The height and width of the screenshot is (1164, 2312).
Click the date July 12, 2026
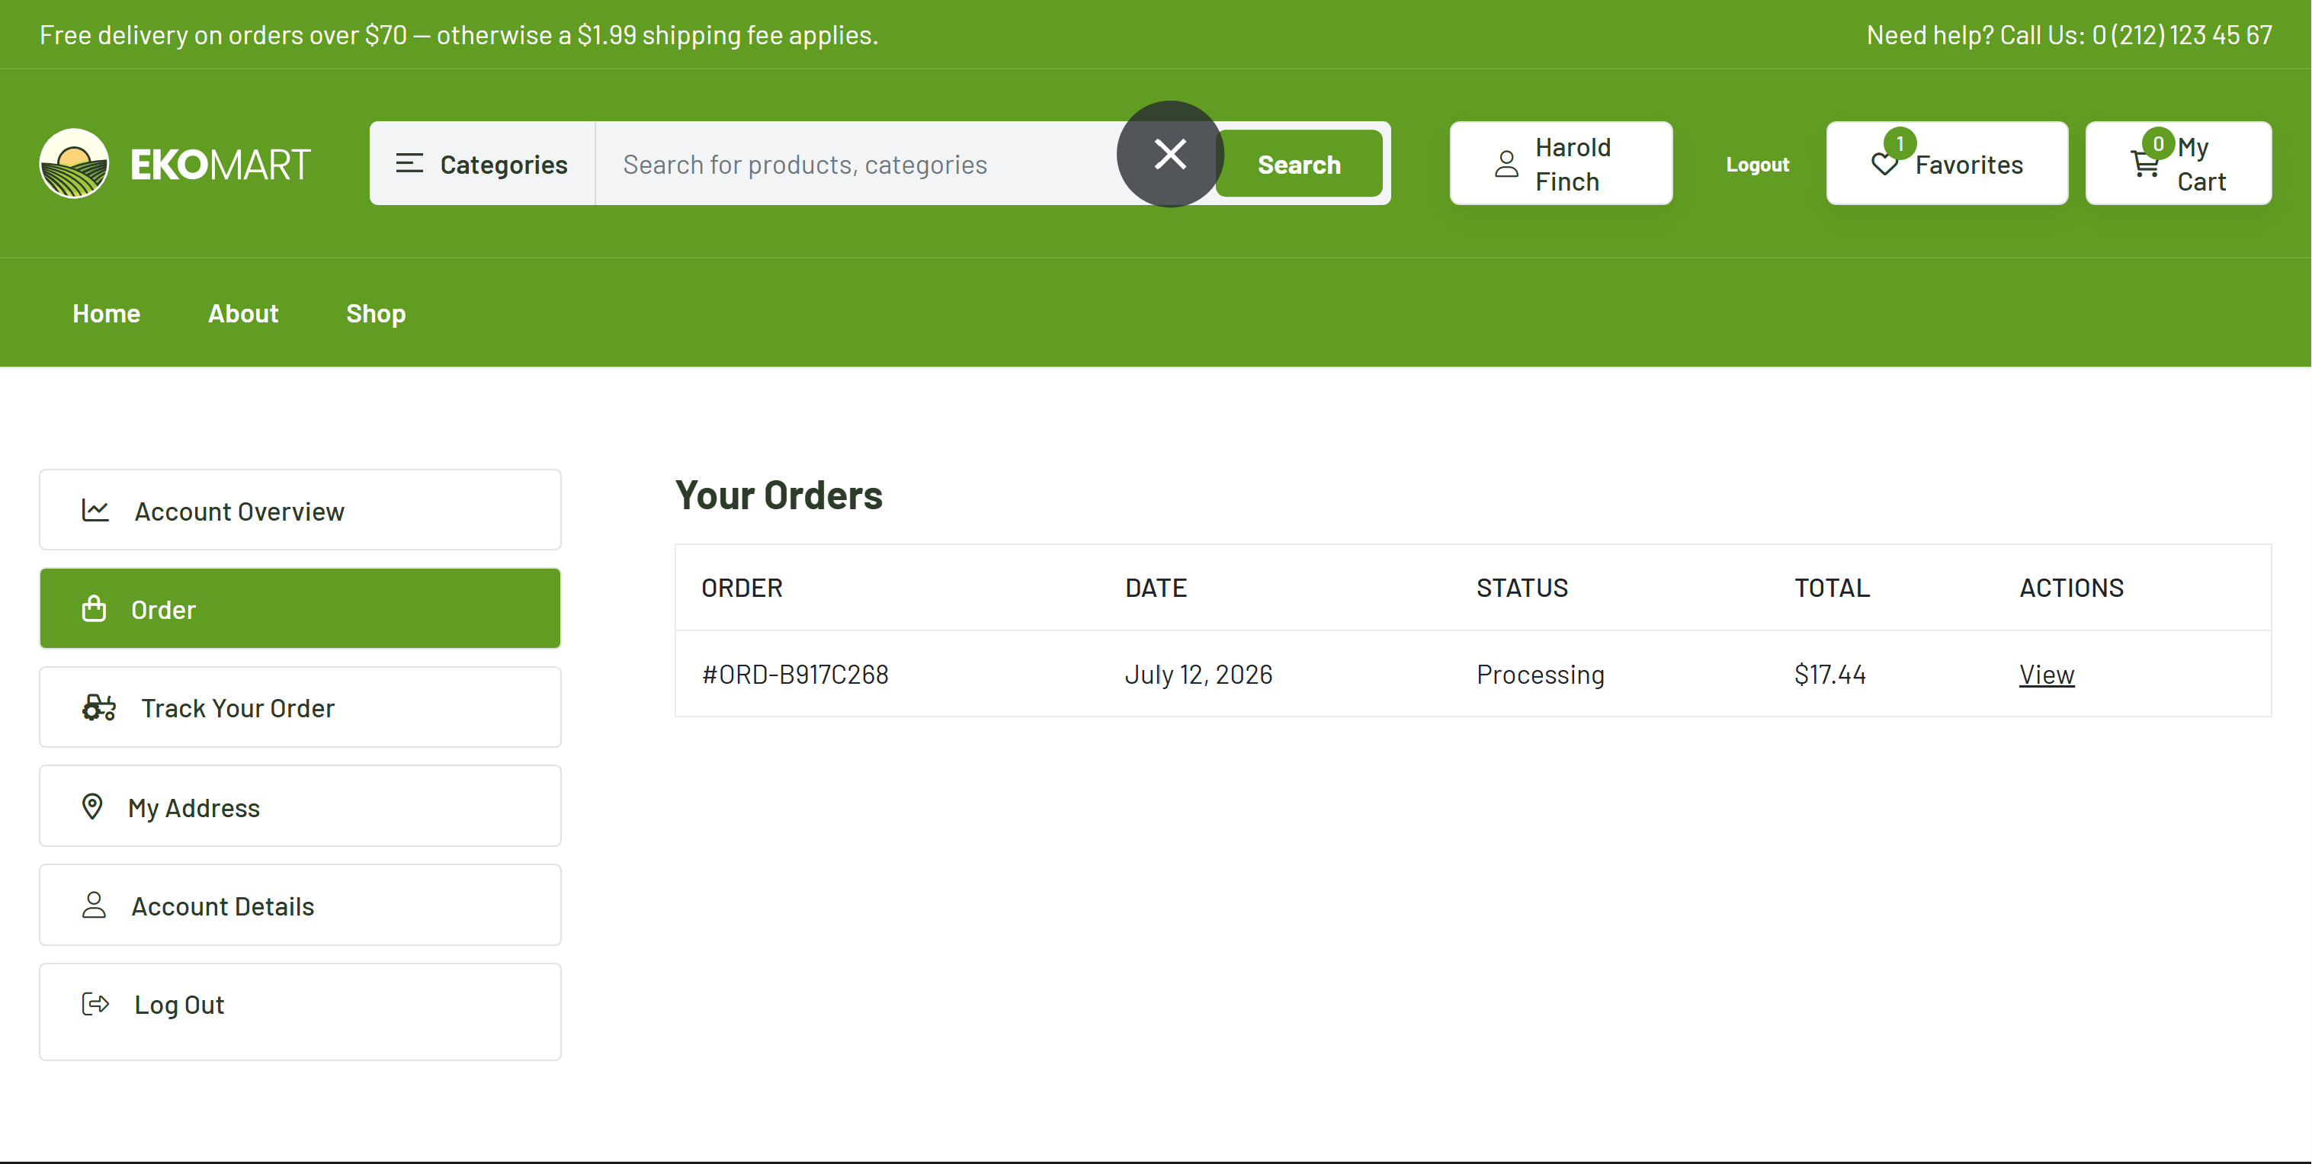[1198, 674]
